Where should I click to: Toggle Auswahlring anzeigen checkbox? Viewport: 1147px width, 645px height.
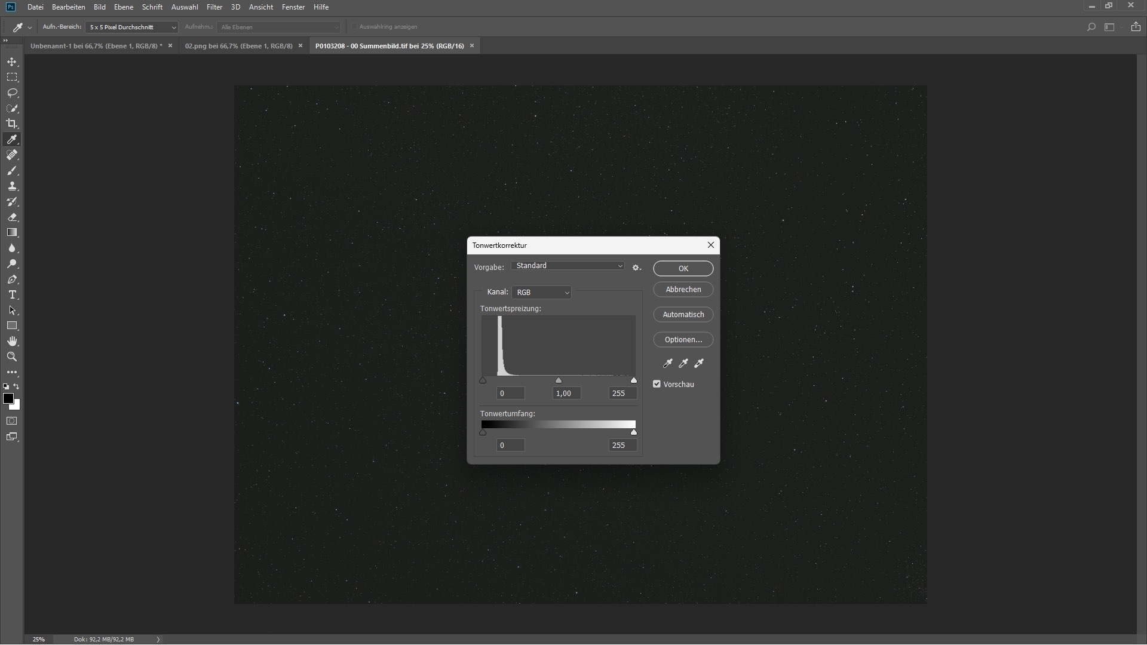(354, 27)
